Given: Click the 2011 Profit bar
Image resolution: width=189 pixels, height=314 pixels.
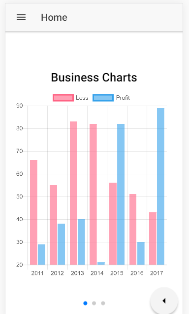Looking at the screenshot, I should click(x=41, y=255).
